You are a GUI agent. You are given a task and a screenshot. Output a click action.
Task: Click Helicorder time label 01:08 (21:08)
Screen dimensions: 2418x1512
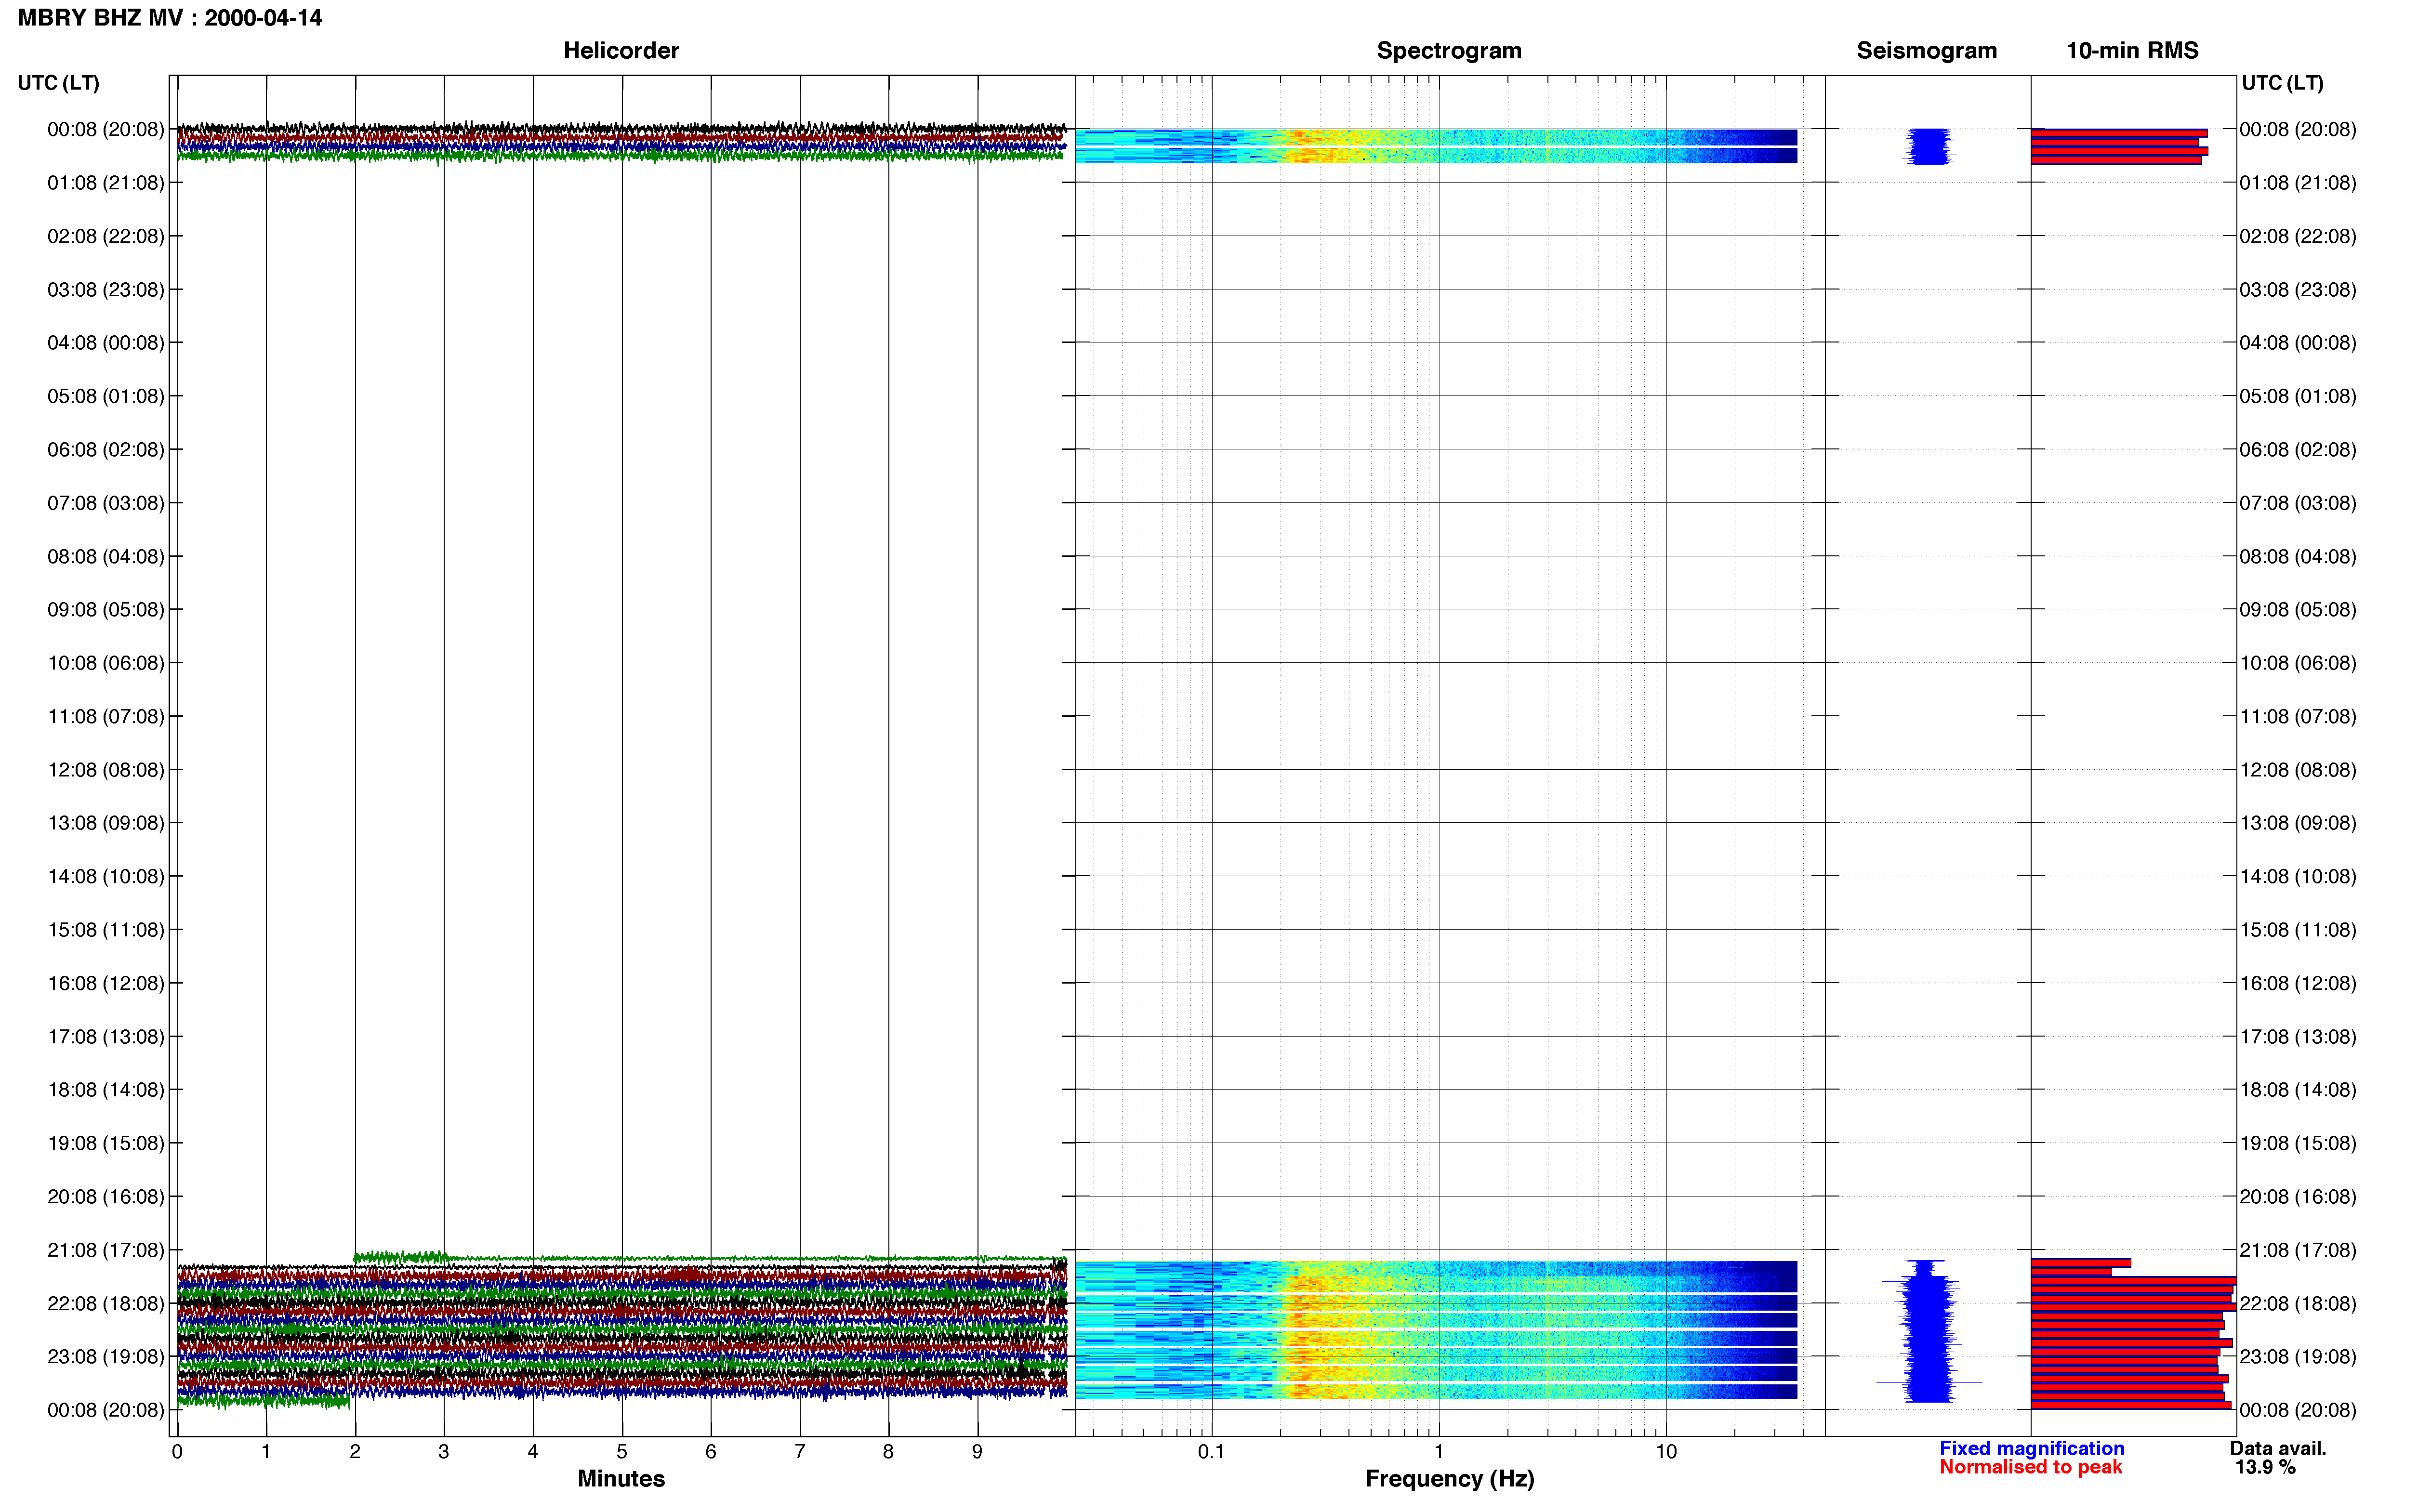[x=106, y=183]
